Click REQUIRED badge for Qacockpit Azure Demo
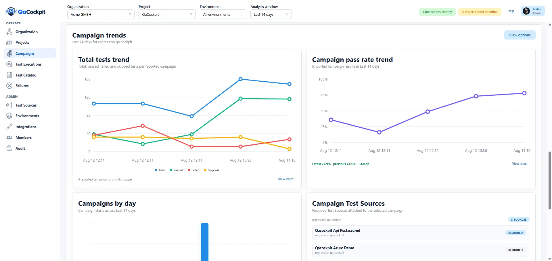The height and width of the screenshot is (261, 552). [x=515, y=250]
